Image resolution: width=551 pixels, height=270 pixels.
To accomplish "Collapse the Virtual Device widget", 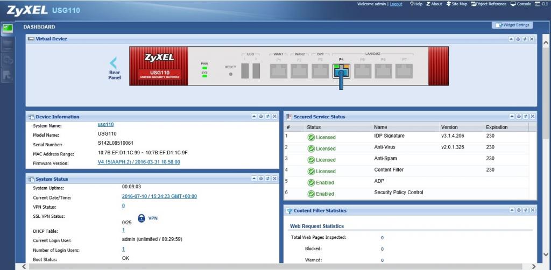I will (511, 39).
